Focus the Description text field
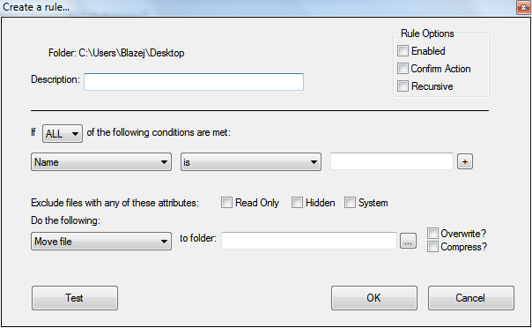Viewport: 532px width, 328px height. point(194,82)
